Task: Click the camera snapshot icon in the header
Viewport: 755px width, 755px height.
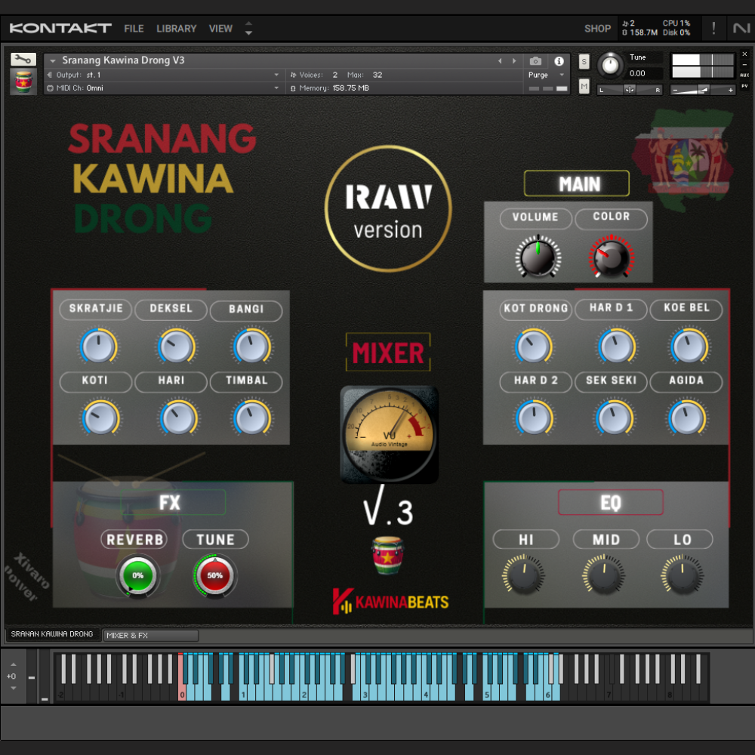Action: pyautogui.click(x=536, y=61)
